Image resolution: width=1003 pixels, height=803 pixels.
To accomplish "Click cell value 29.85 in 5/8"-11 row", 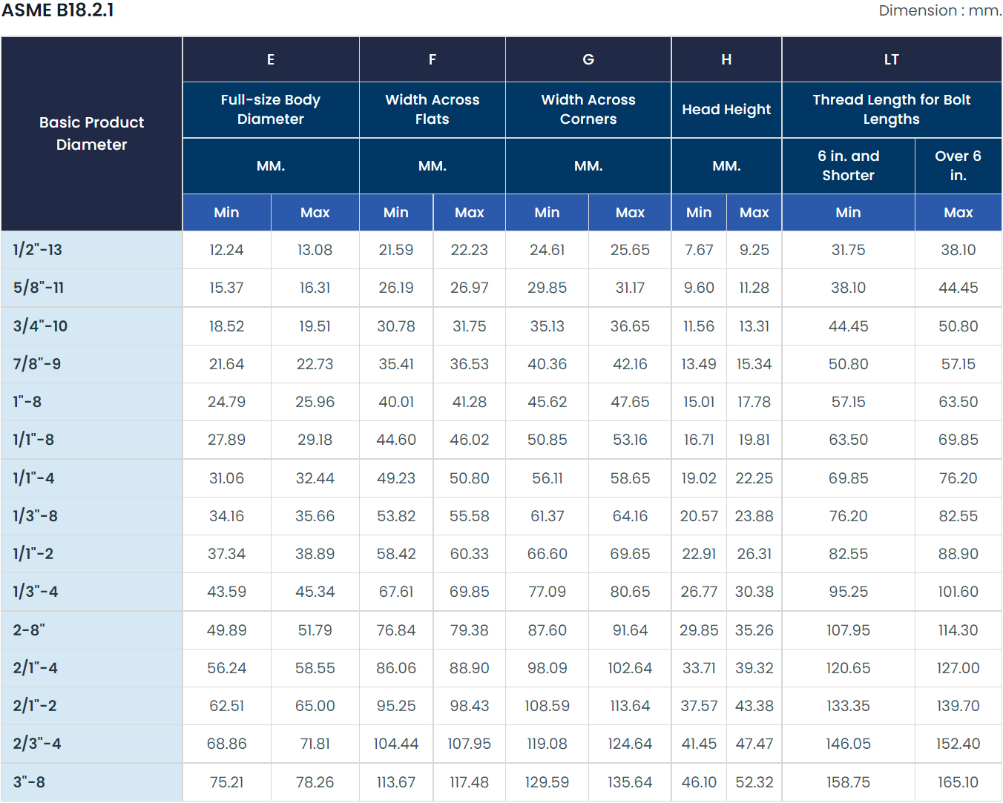I will (547, 288).
